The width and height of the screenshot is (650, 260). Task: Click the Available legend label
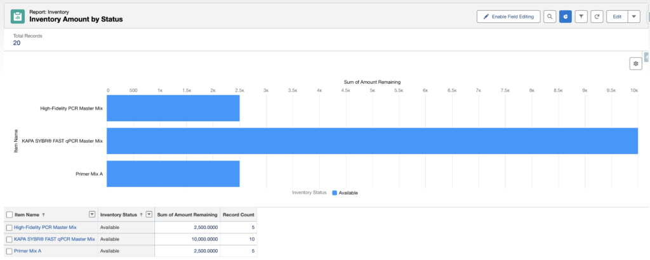point(348,193)
